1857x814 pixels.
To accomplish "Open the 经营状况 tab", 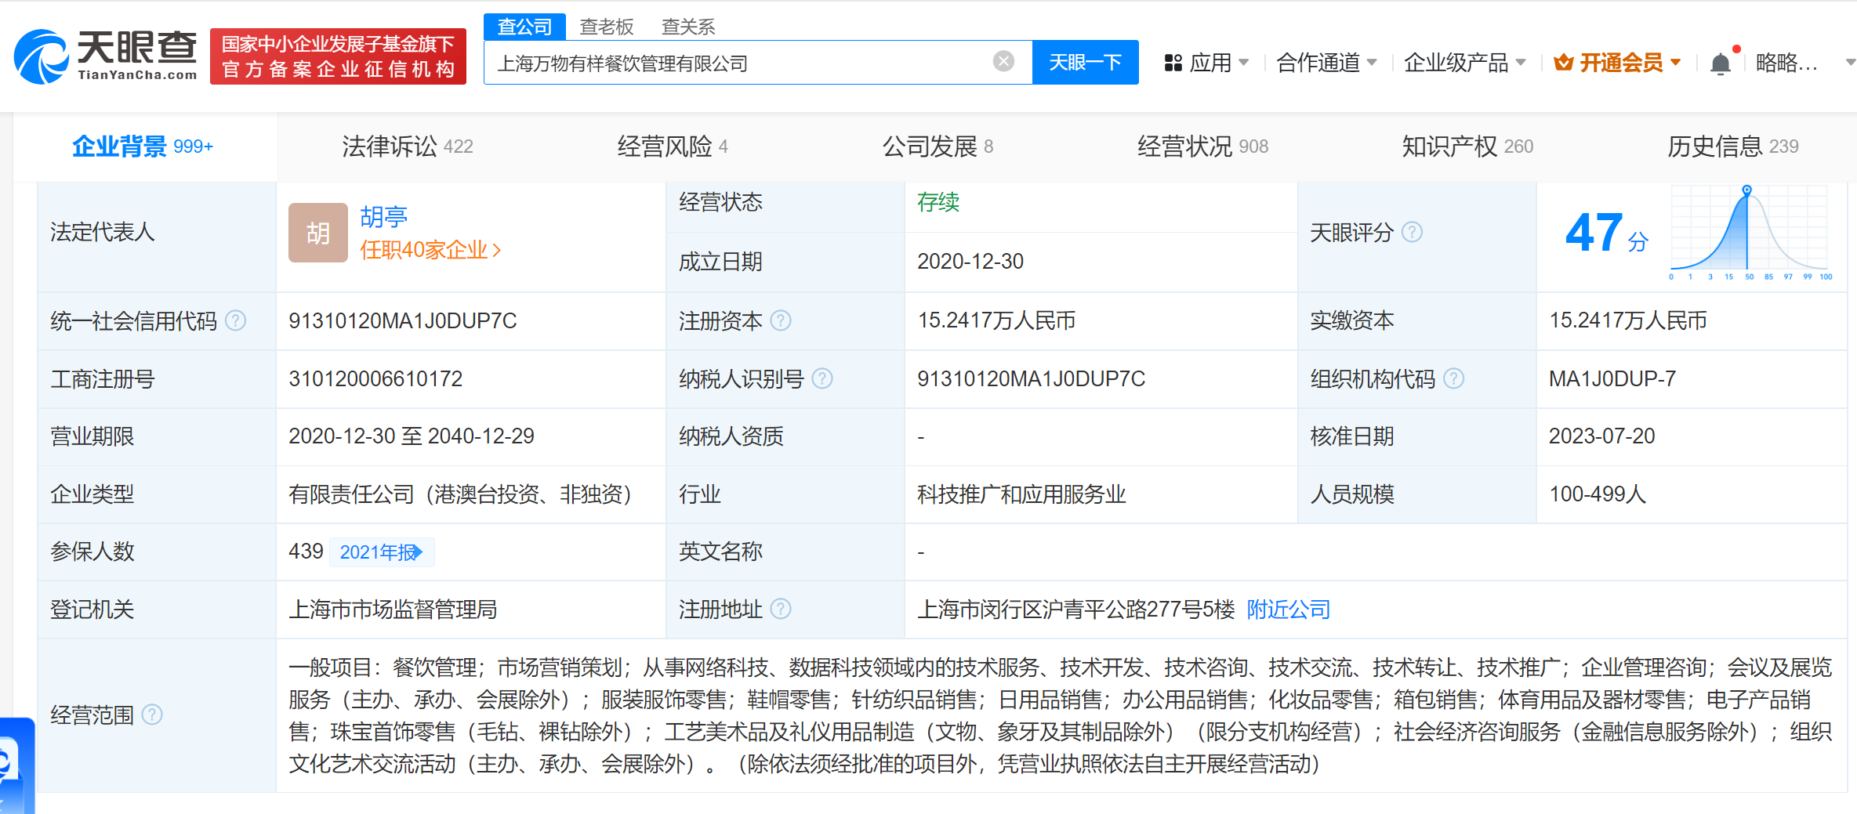I will (x=1202, y=147).
